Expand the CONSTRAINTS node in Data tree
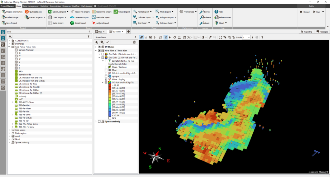The width and height of the screenshot is (330, 177). 9,41
